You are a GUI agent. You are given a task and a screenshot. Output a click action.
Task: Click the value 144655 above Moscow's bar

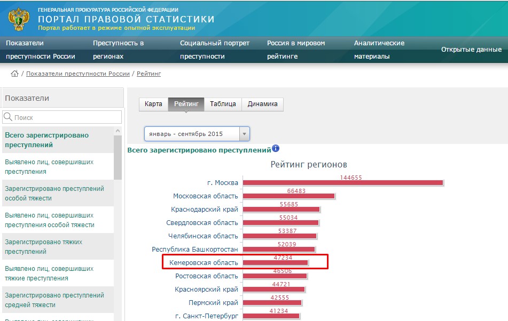click(351, 178)
